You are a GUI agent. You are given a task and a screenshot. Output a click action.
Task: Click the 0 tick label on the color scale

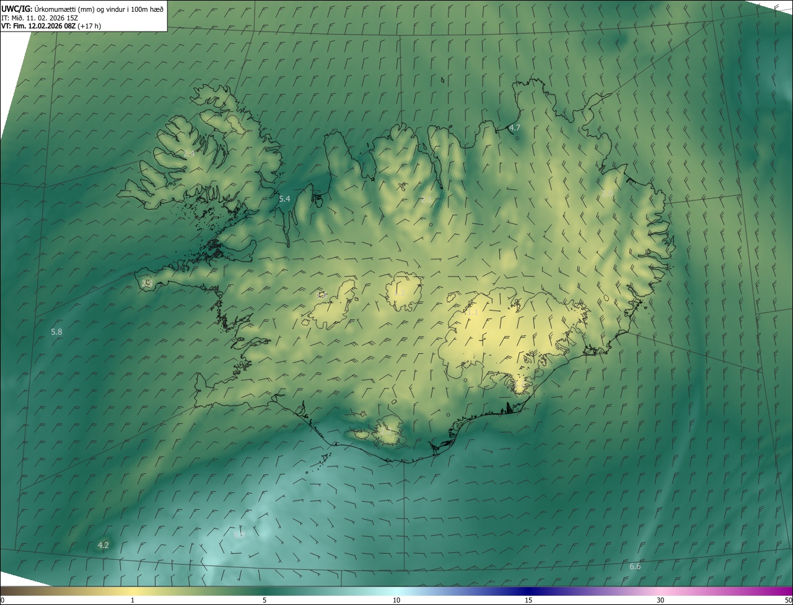pos(2,600)
